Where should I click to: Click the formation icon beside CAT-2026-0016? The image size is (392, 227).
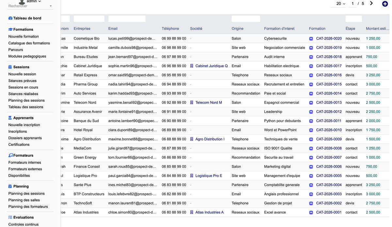pos(311,75)
